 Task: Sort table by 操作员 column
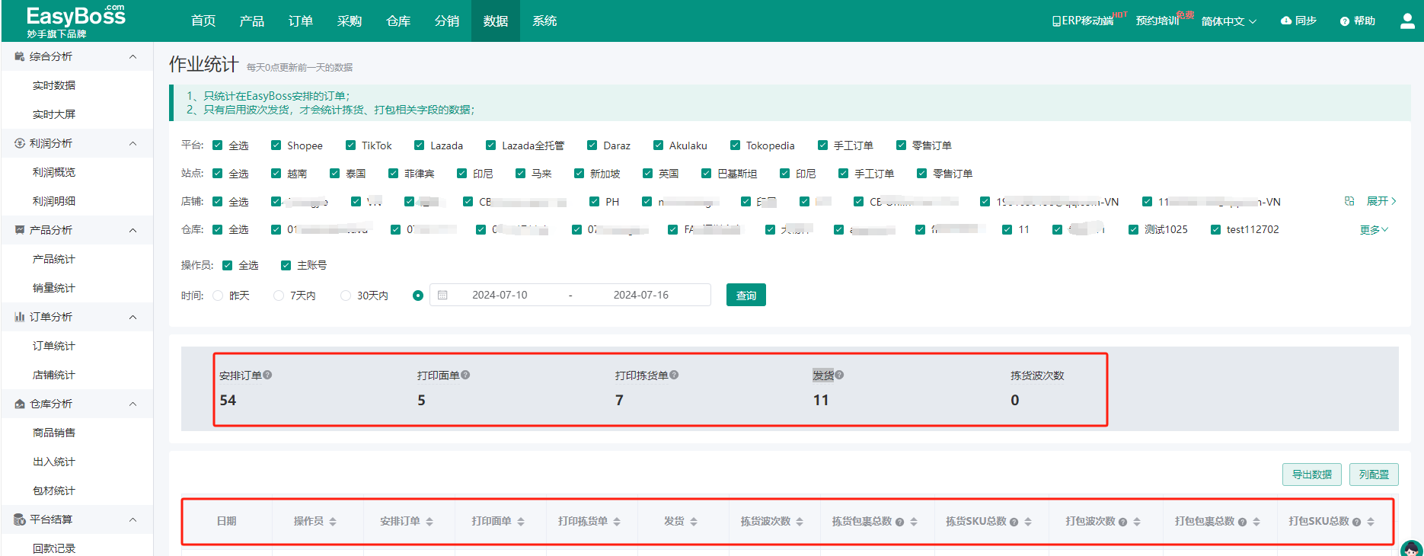click(333, 522)
